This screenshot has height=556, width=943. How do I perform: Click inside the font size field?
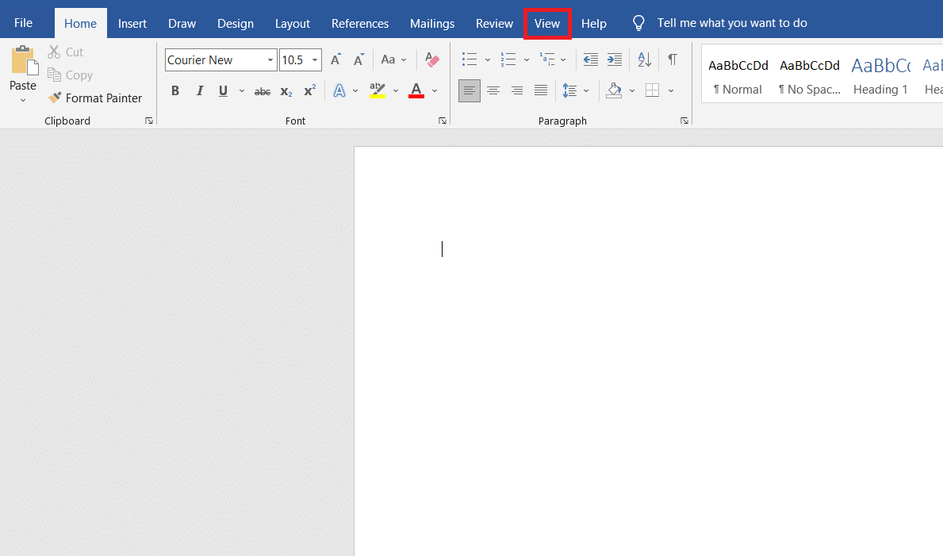click(293, 60)
